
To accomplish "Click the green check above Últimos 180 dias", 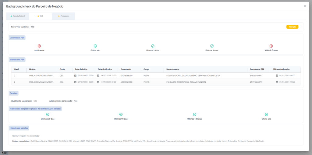I will pos(194,114).
